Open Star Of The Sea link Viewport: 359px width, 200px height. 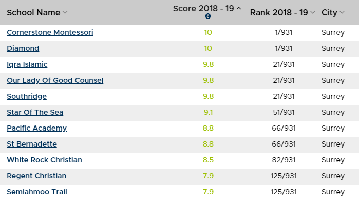[x=35, y=112]
